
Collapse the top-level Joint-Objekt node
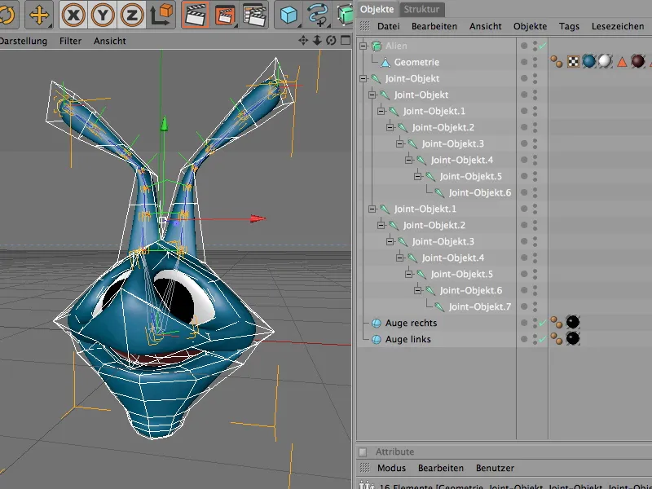pyautogui.click(x=363, y=78)
